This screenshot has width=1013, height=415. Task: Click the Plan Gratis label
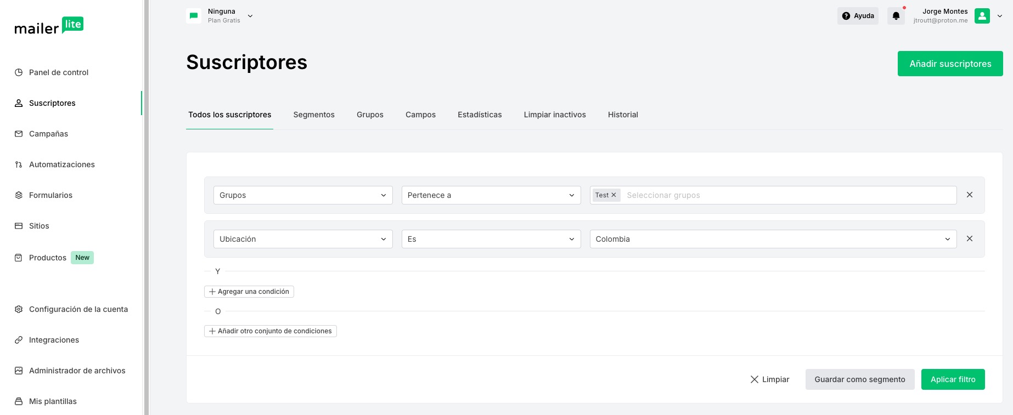224,21
